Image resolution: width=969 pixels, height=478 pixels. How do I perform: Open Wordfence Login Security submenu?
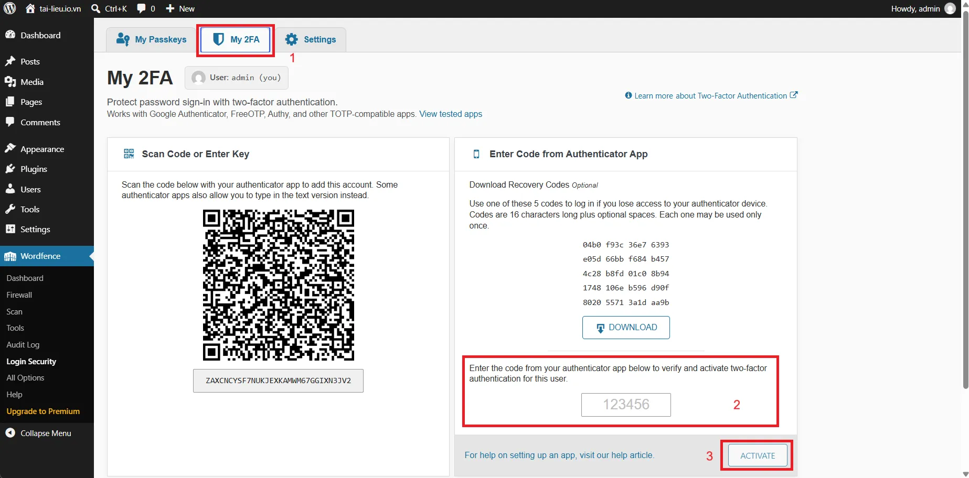tap(31, 361)
